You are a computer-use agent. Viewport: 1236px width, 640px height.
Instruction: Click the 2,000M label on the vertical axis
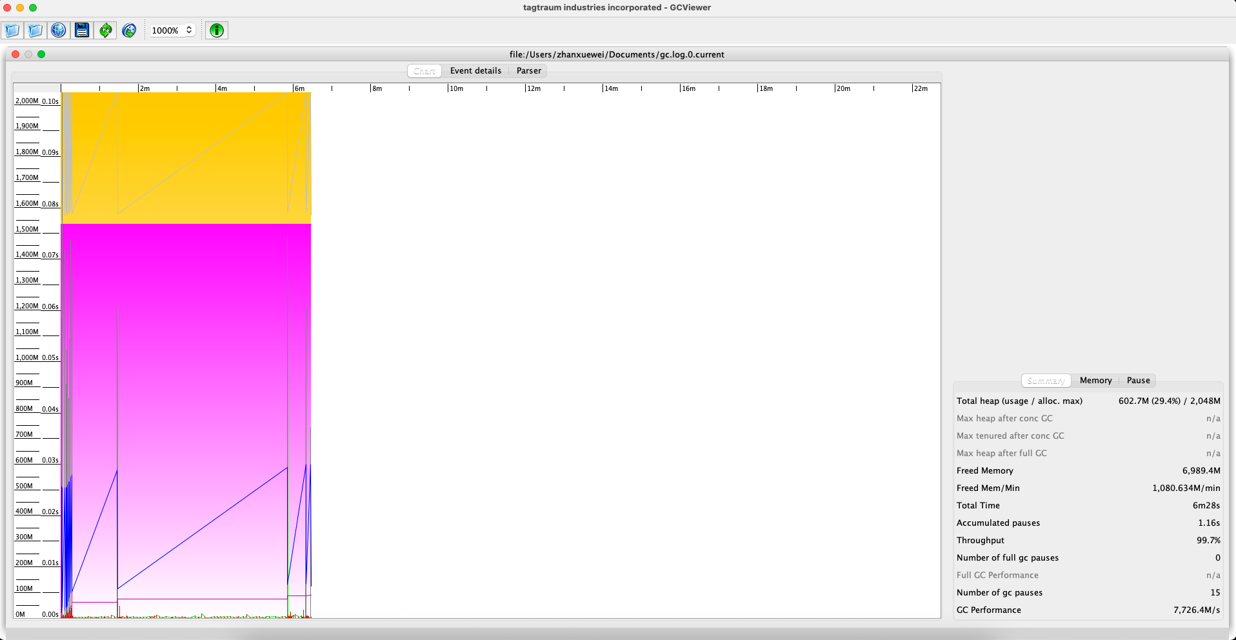coord(27,101)
